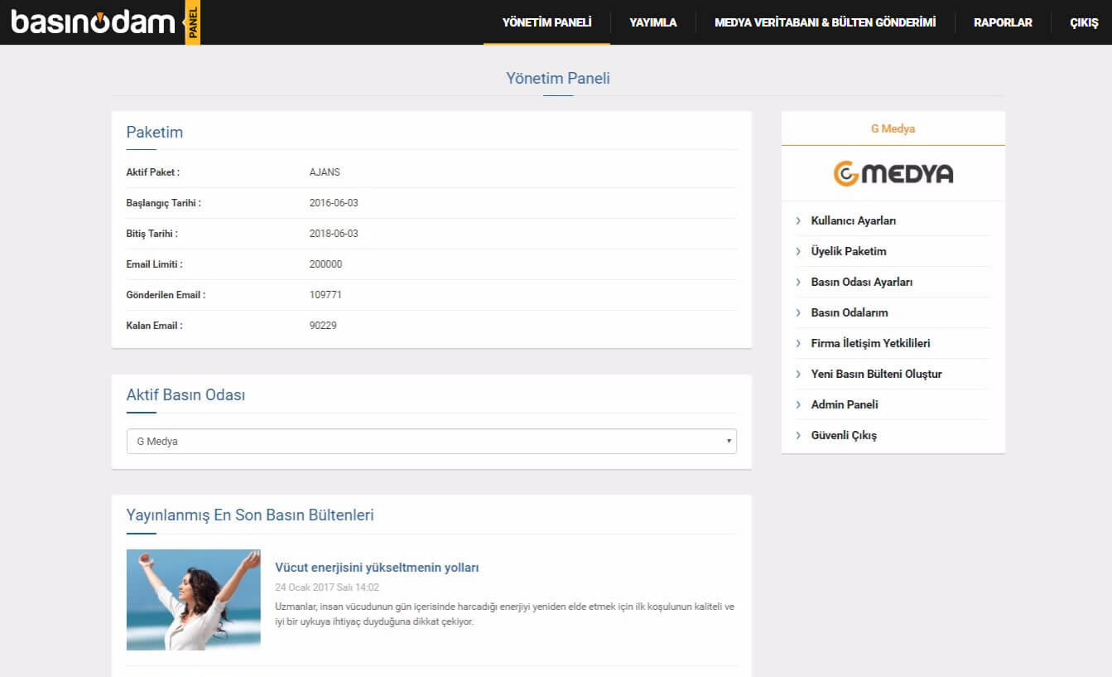1112x677 pixels.
Task: Open the Yönetim Paneli menu item
Action: pyautogui.click(x=546, y=22)
